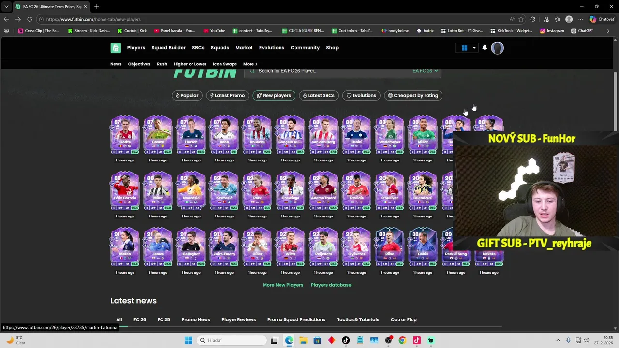The image size is (619, 348).
Task: Switch to the Cop or Flop tab
Action: 403,319
